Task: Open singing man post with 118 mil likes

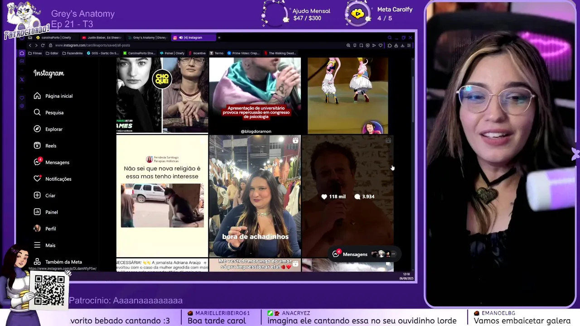Action: (348, 196)
